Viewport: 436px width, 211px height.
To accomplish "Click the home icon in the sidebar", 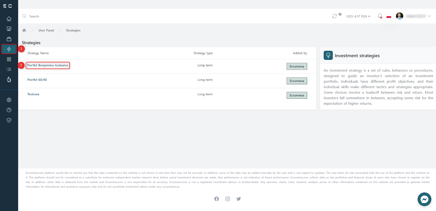I will tap(9, 19).
